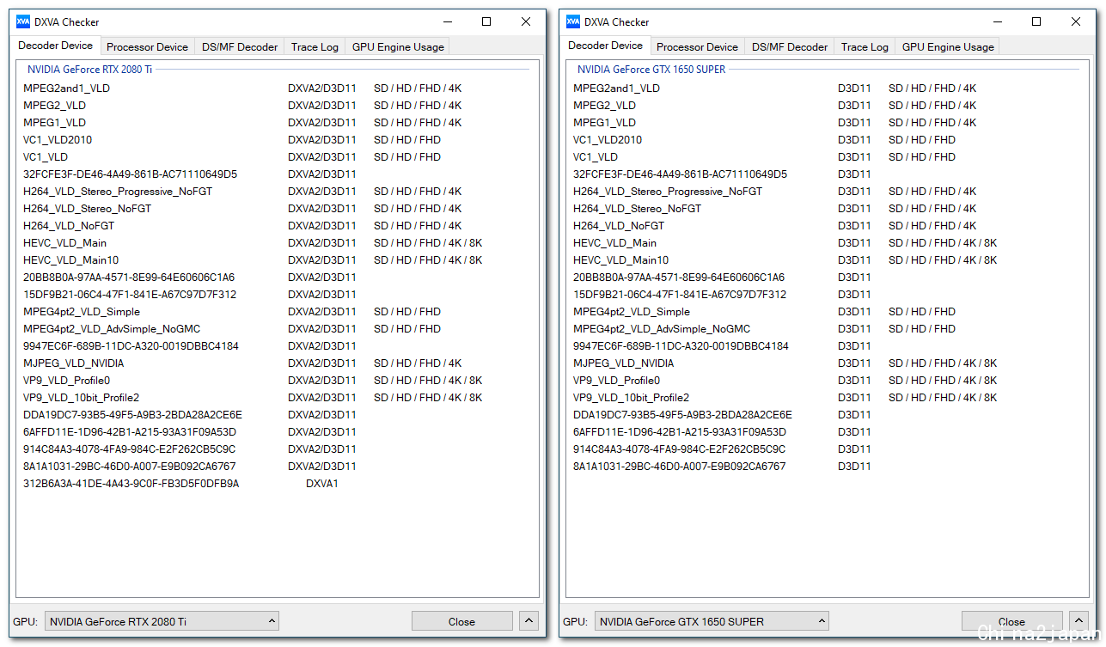1106x647 pixels.
Task: Select Decoder Device tab in the RTX 2080 Ti window
Action: pyautogui.click(x=56, y=46)
